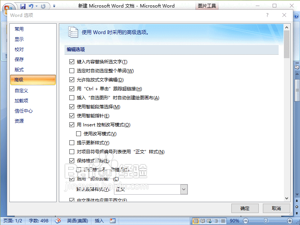The height and width of the screenshot is (225, 300).
Task: Select 显示 category in options sidebar
Action: coord(33,39)
